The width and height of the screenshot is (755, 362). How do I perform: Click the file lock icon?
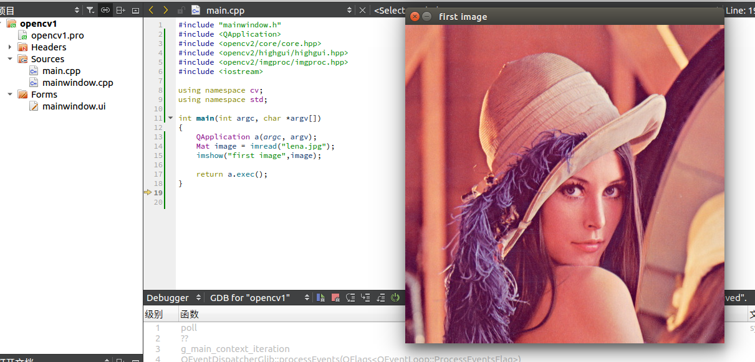[x=181, y=11]
